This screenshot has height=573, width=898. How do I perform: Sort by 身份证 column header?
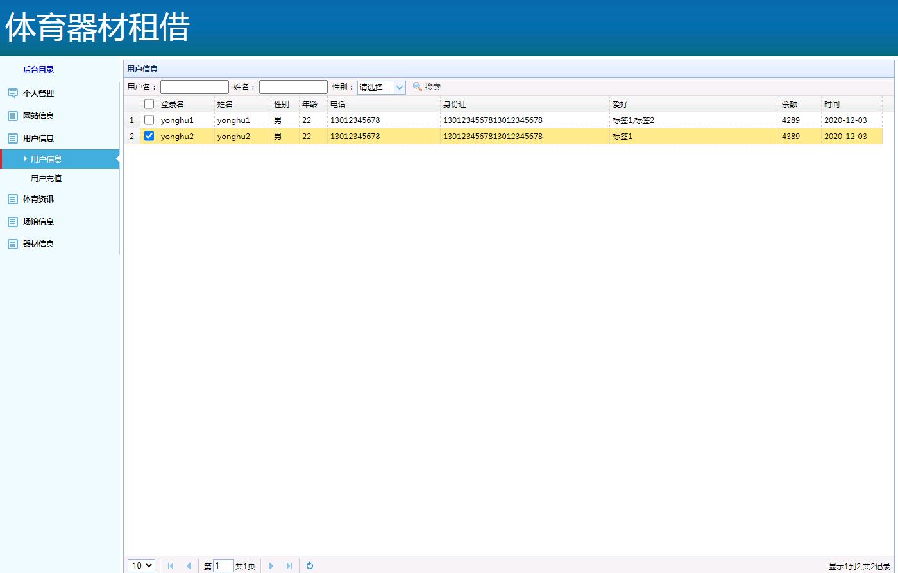[x=525, y=104]
